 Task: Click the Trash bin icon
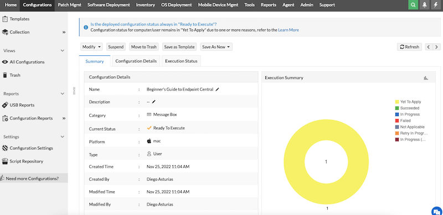tap(5, 75)
